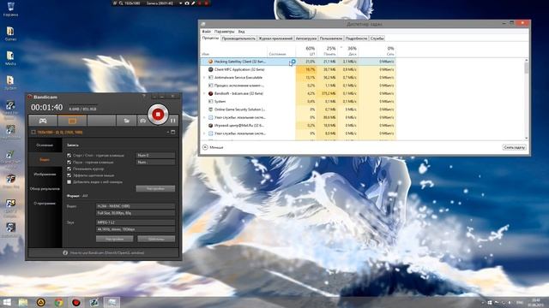This screenshot has width=549, height=308.
Task: Click the Шаблоны button in Bandicam
Action: point(156,239)
